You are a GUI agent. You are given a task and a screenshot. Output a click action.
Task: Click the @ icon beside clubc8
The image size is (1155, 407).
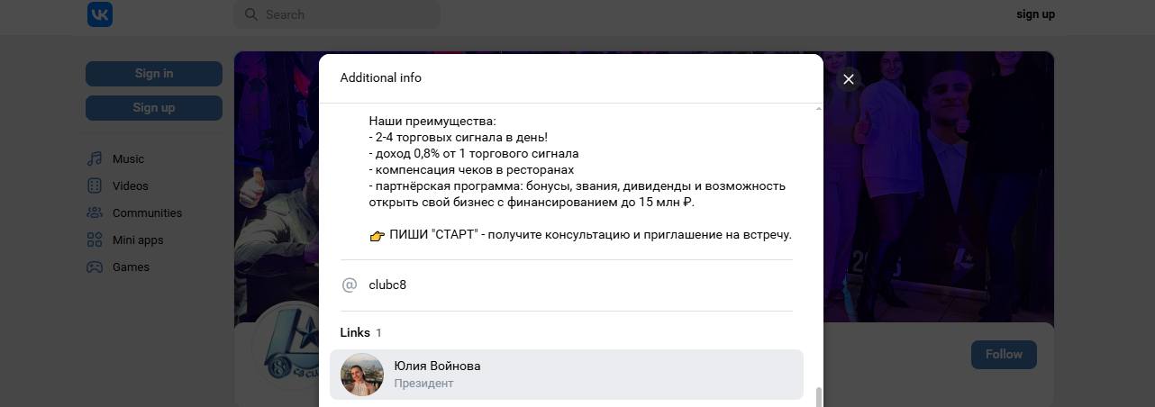350,285
